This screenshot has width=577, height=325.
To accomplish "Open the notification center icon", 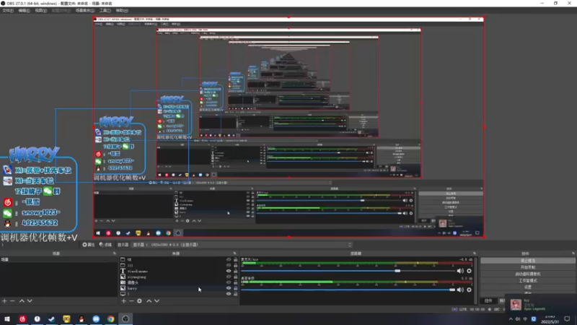I will [x=567, y=319].
